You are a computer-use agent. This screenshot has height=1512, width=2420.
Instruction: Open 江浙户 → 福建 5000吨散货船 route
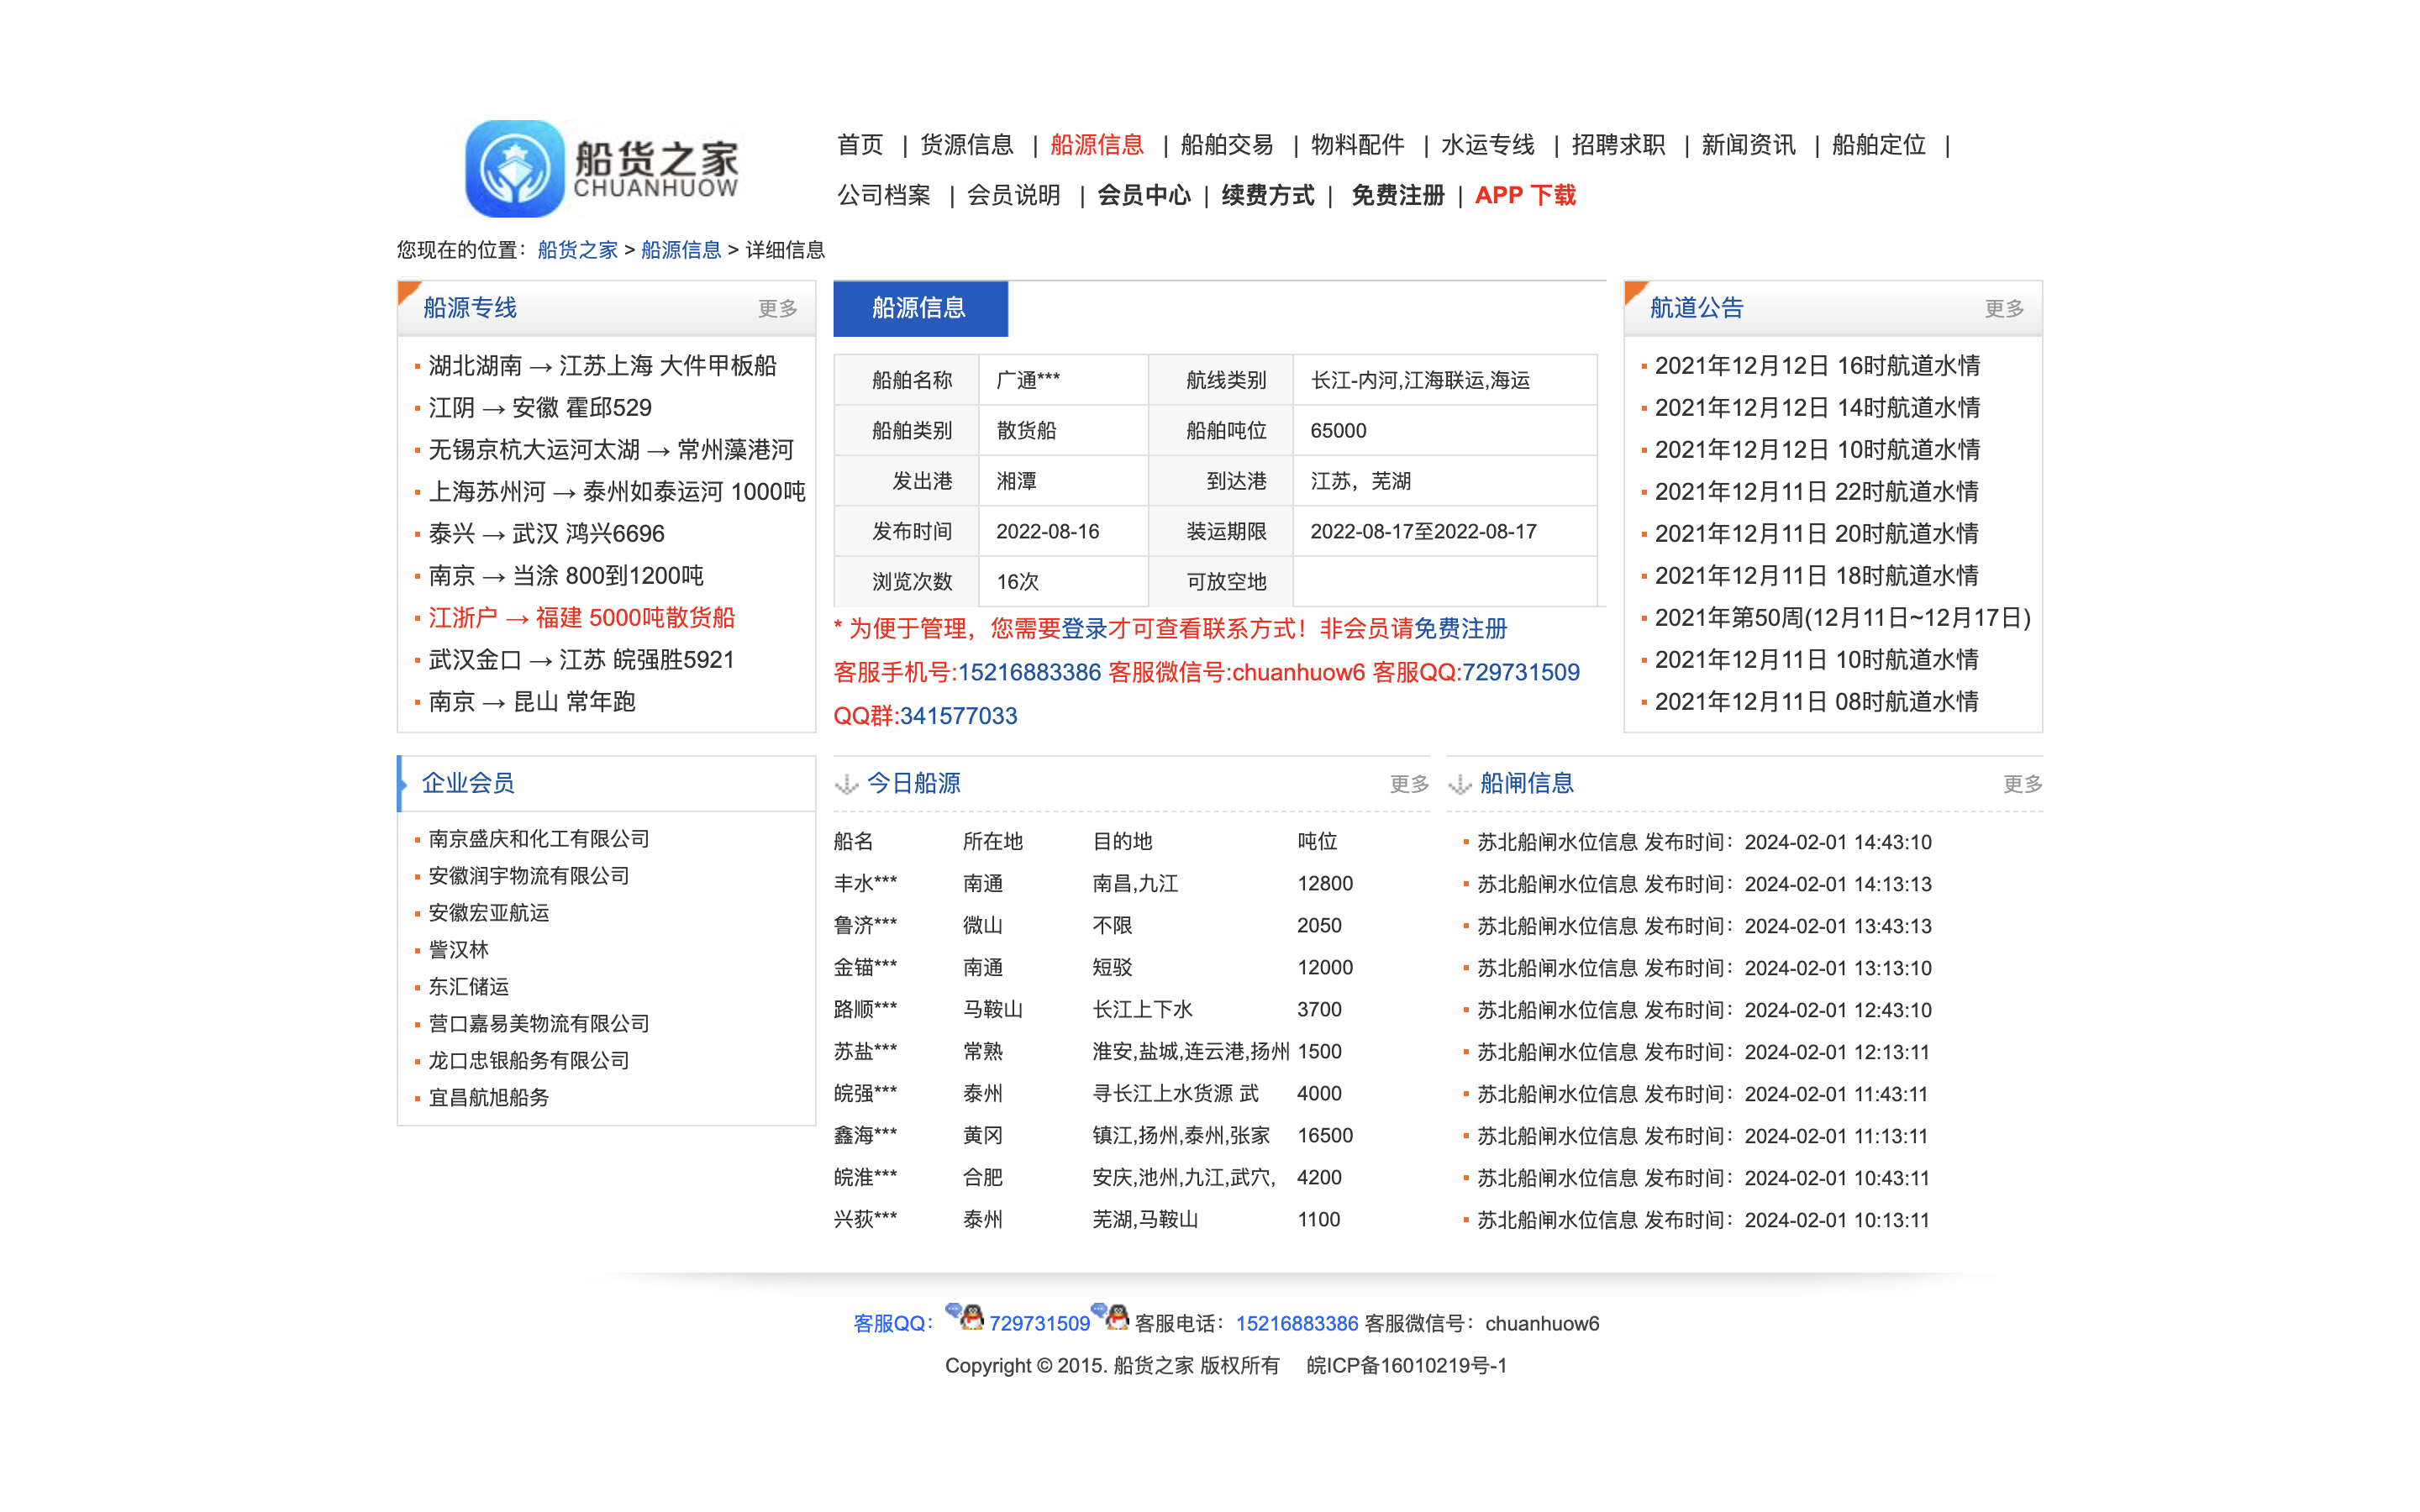(581, 618)
